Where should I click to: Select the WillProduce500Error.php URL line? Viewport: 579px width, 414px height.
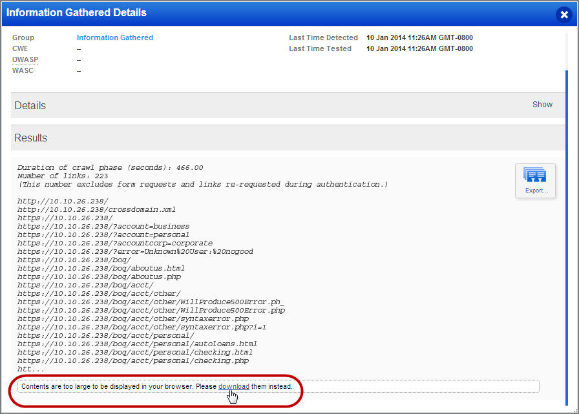[x=151, y=310]
